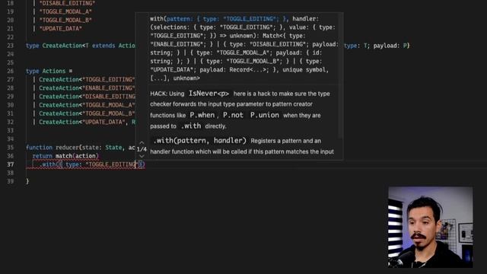Click line number 35 in gutter
This screenshot has height=274, width=487.
(11, 147)
